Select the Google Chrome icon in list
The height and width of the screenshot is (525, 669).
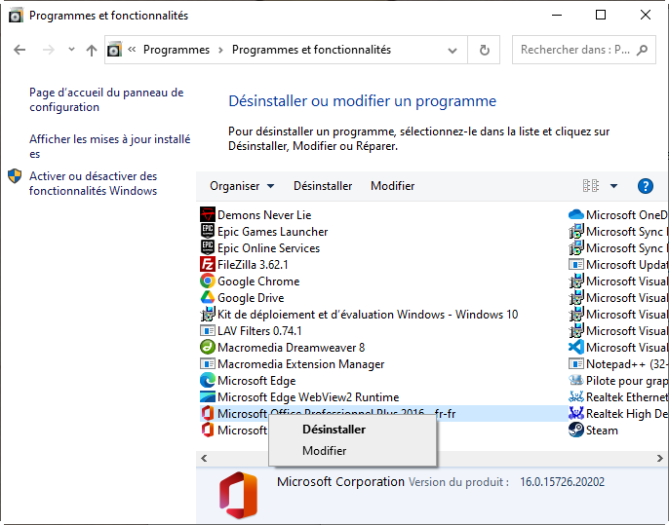207,281
